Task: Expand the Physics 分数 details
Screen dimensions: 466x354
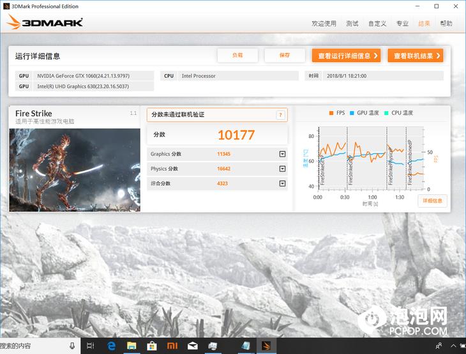Action: coord(282,169)
